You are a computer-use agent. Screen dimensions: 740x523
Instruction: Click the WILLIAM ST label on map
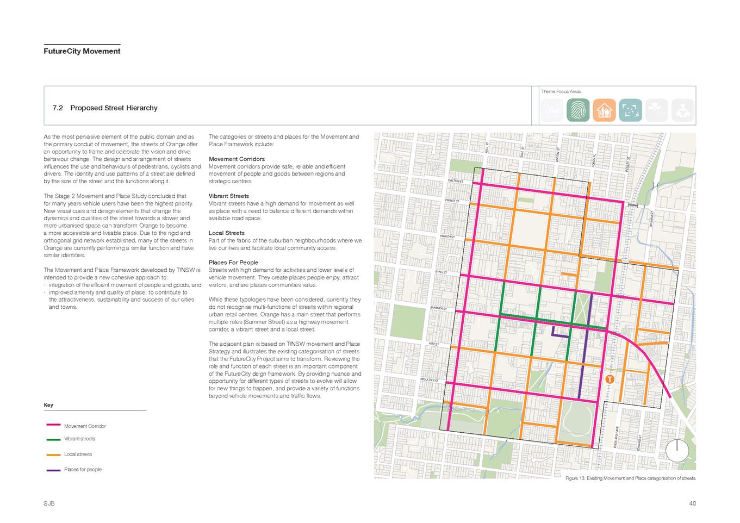(651, 219)
